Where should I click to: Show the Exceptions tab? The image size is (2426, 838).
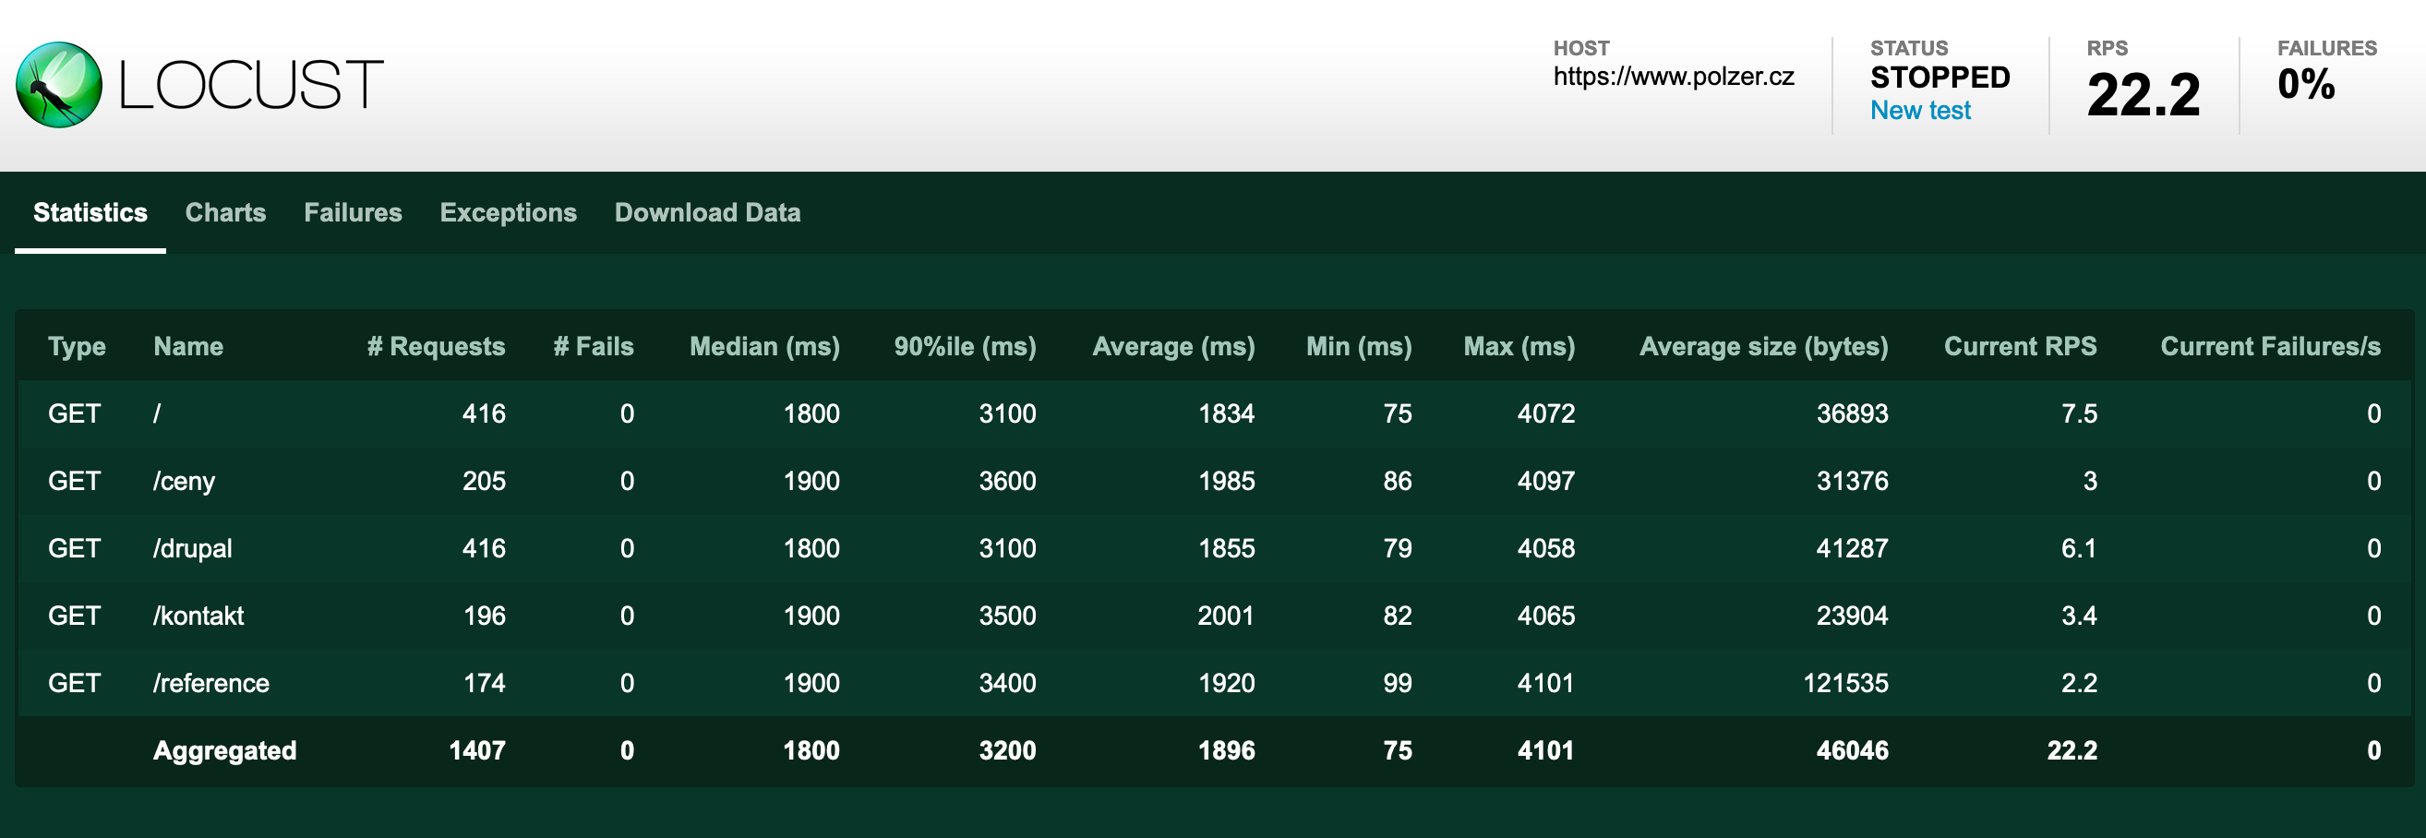coord(509,213)
